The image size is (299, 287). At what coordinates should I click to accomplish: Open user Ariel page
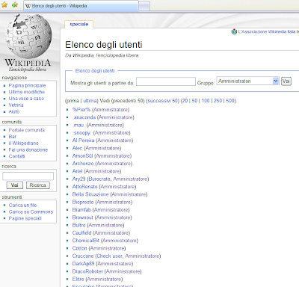point(77,171)
